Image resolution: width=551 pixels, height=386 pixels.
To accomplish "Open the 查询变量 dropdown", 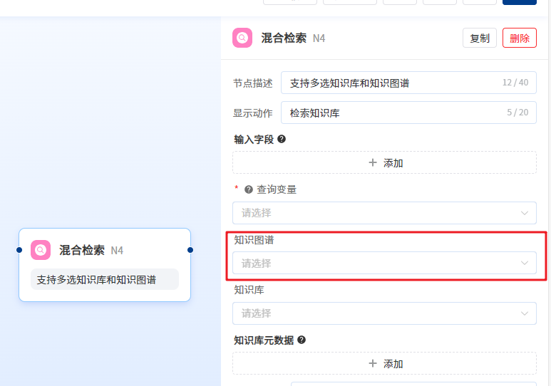I will pos(384,213).
